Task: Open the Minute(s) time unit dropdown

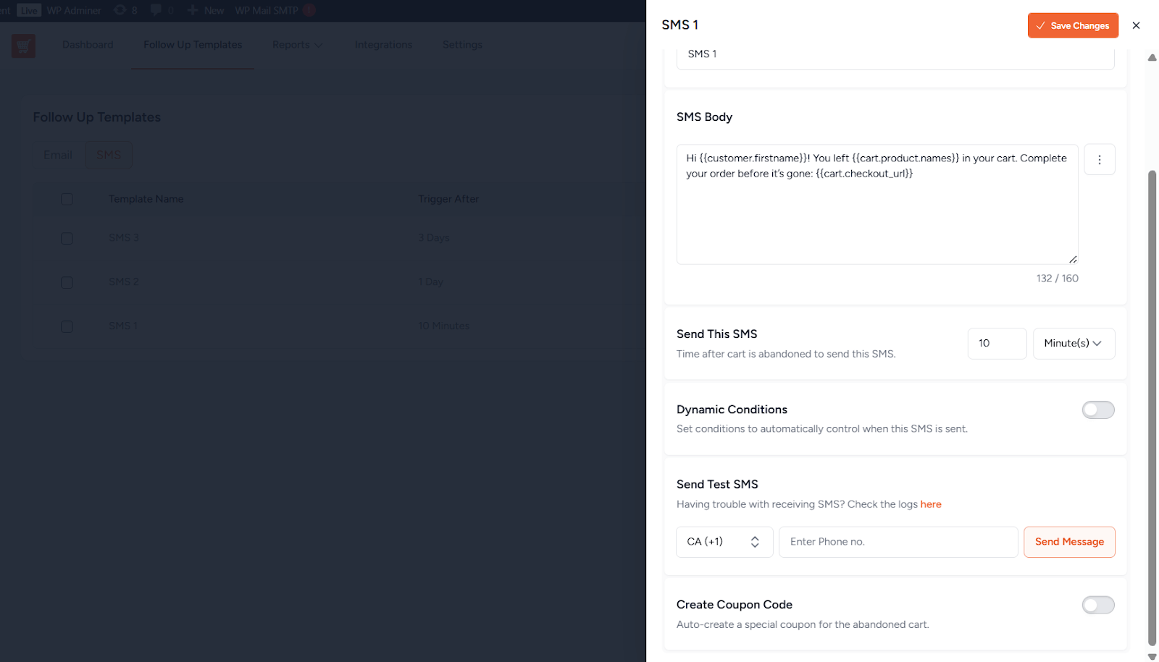Action: point(1074,344)
